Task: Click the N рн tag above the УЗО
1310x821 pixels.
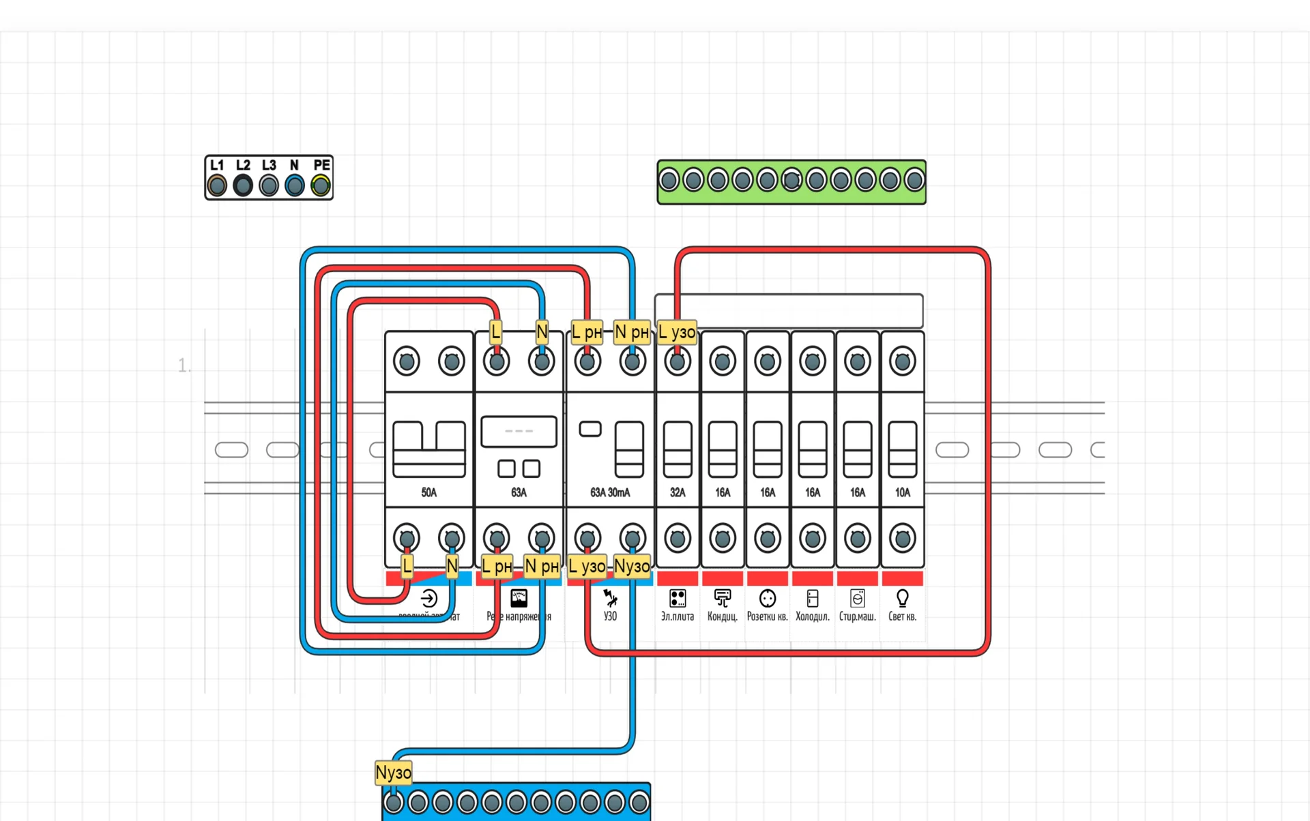Action: coord(632,332)
